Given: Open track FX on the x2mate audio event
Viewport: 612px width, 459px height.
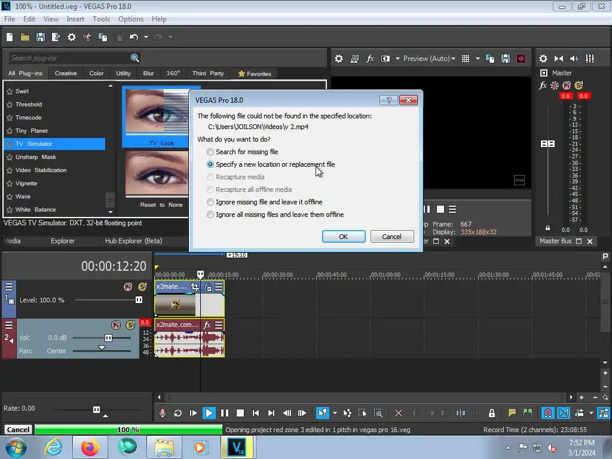Looking at the screenshot, I should coord(207,325).
